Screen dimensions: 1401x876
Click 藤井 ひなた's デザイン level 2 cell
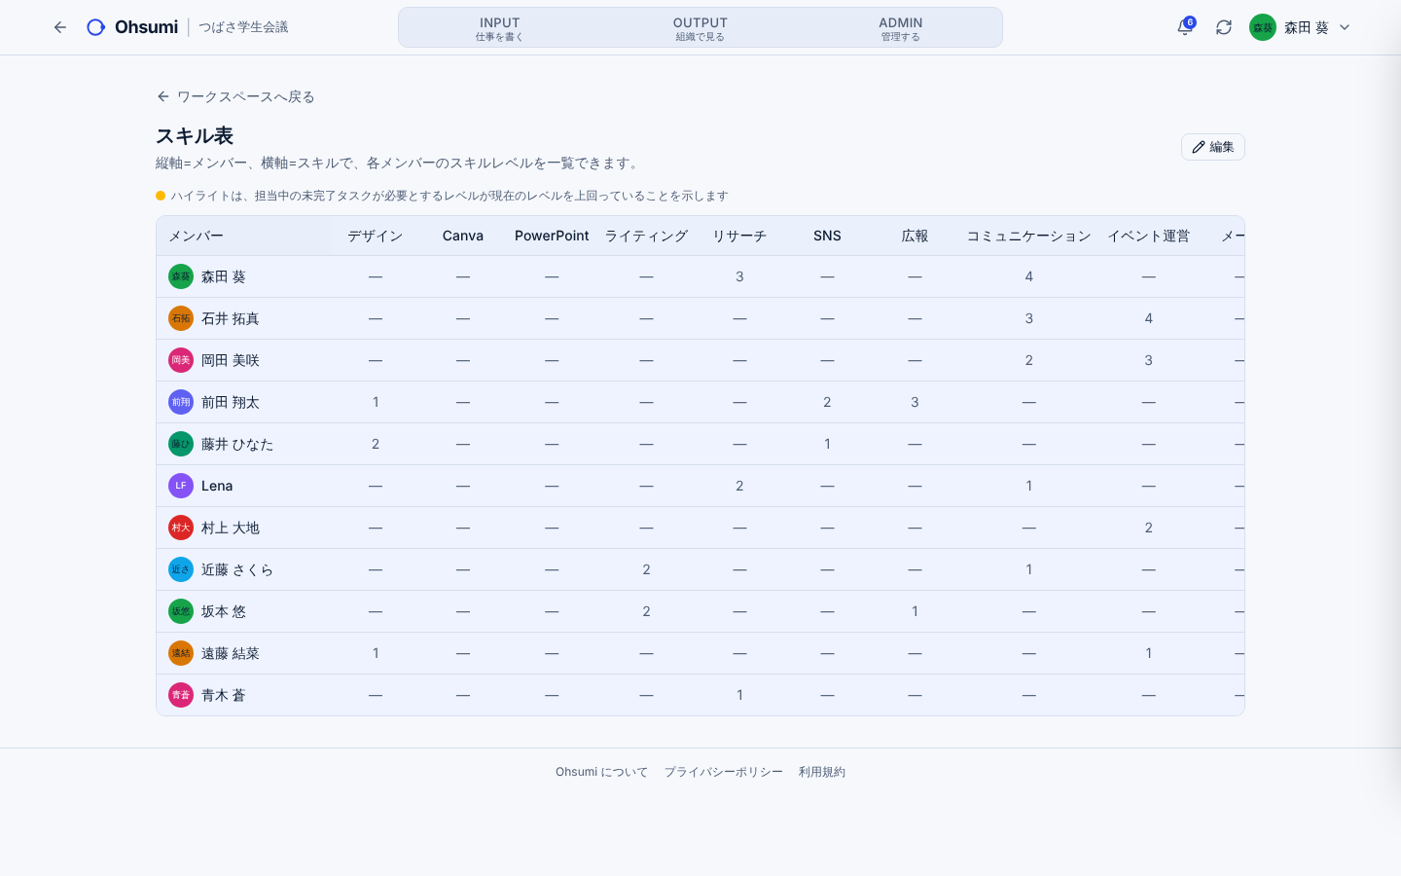[376, 444]
